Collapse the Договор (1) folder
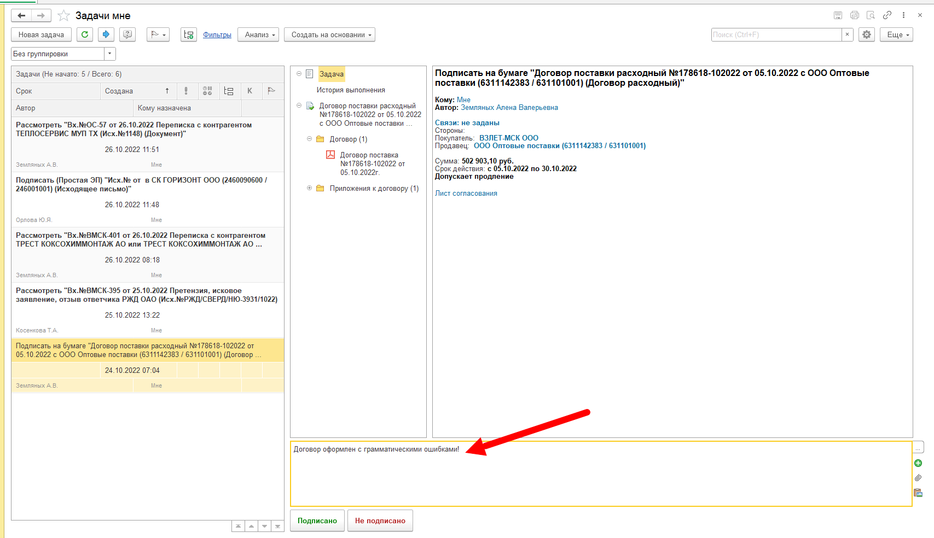 click(309, 139)
